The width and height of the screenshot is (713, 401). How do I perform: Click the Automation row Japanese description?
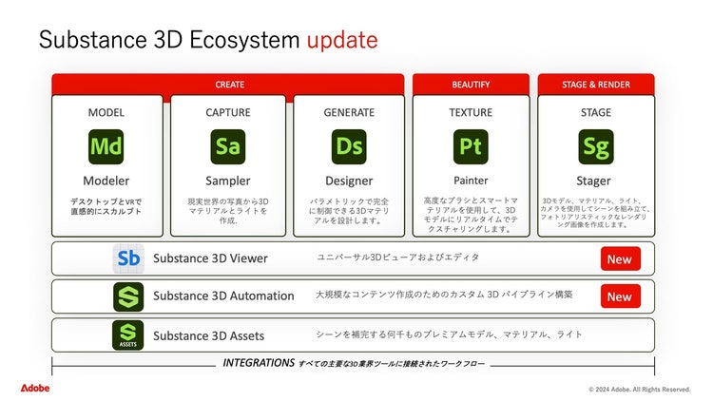[x=444, y=295]
